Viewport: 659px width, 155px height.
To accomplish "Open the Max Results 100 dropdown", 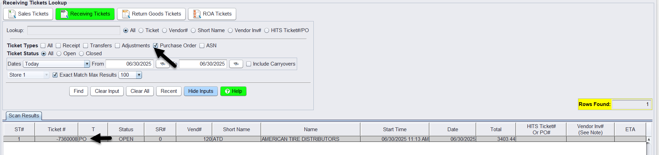I will tap(139, 75).
